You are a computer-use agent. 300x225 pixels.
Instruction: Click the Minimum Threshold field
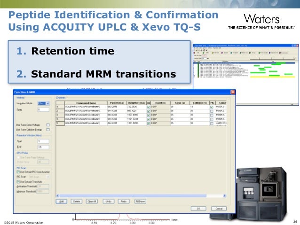(x=43, y=191)
